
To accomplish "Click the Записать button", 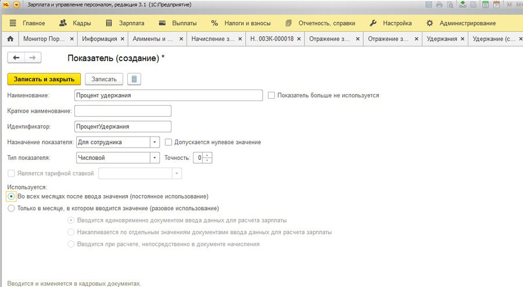I will (x=104, y=79).
